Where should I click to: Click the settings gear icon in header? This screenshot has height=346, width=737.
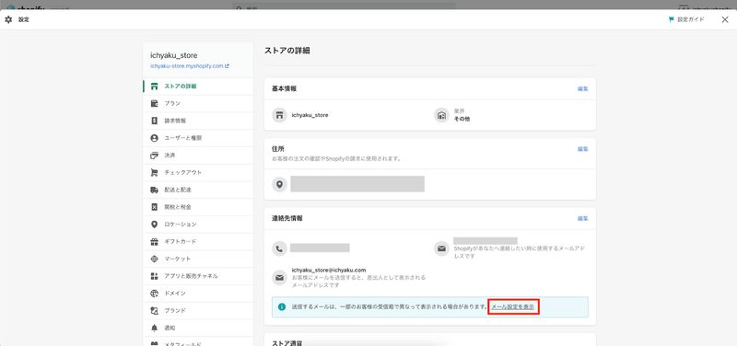[8, 19]
